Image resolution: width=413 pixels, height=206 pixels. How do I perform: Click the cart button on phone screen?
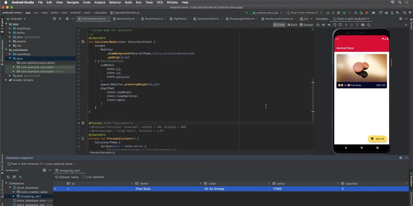[377, 139]
